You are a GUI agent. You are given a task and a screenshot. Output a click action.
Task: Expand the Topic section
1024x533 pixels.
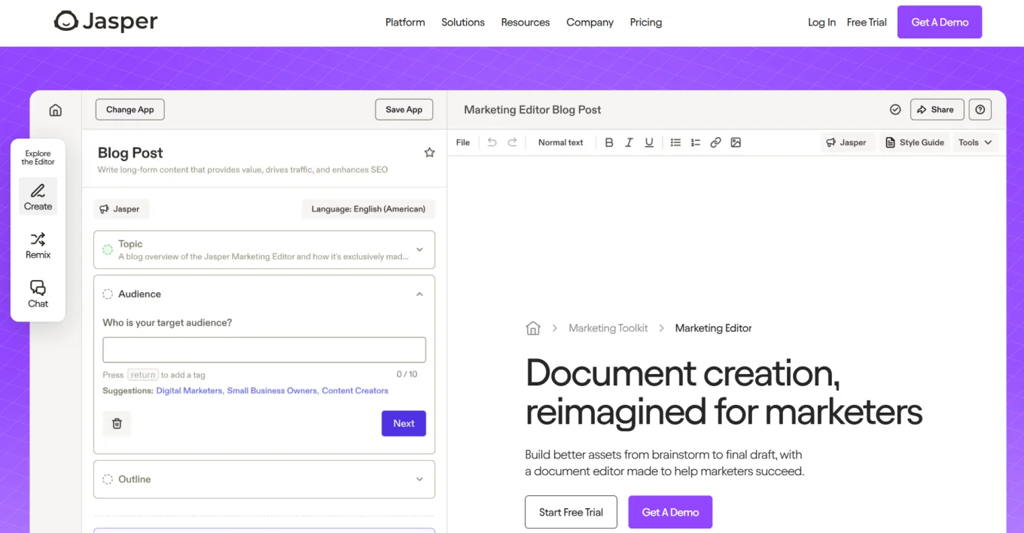pyautogui.click(x=419, y=250)
